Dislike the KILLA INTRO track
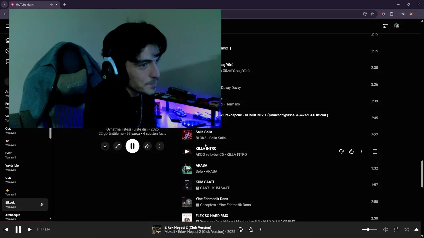 coord(341,152)
